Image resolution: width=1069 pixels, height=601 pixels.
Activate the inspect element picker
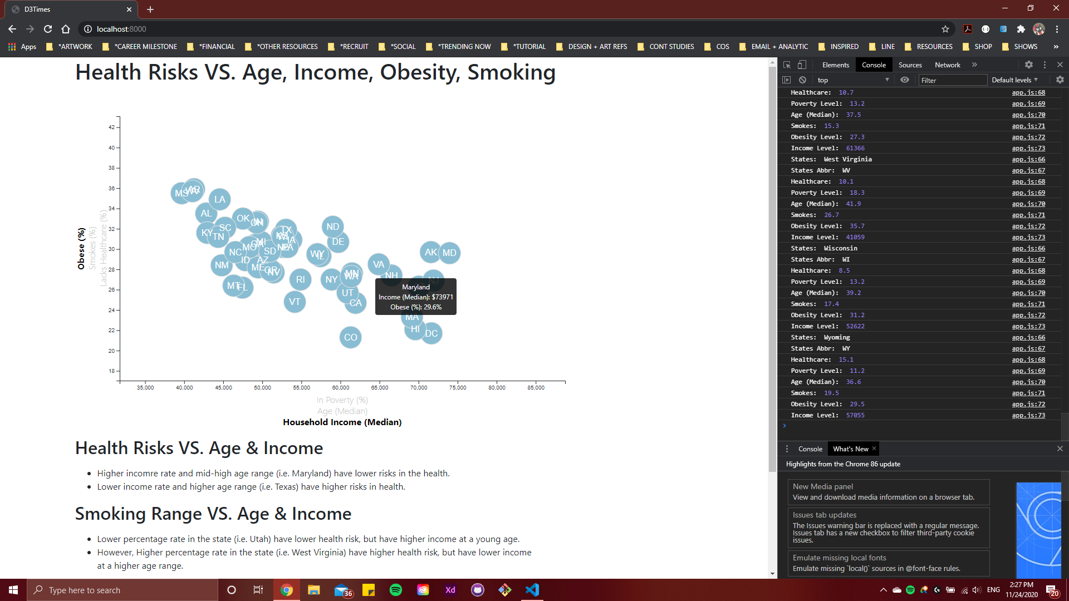tap(787, 65)
